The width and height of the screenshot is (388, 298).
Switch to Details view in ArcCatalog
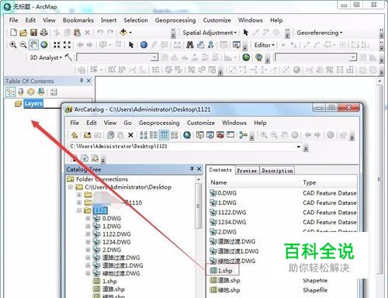pos(164,135)
